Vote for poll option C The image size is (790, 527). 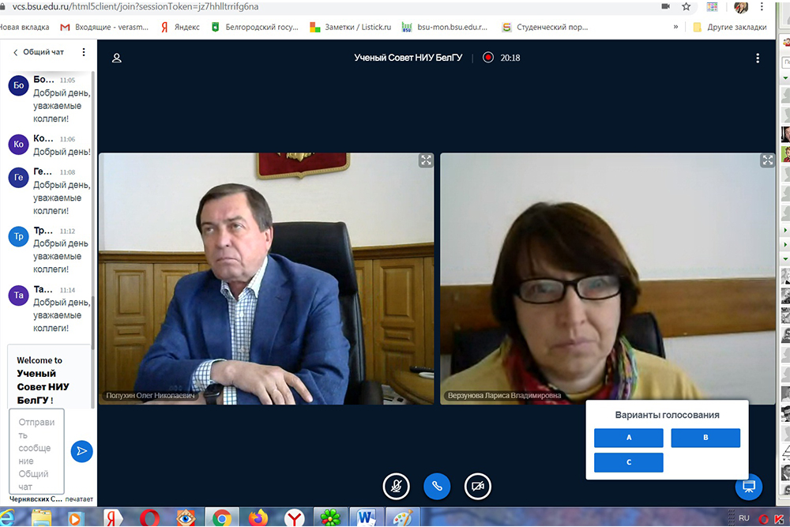[629, 462]
